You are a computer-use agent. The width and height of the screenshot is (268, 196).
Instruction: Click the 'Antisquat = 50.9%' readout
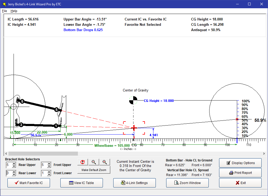tap(206, 30)
